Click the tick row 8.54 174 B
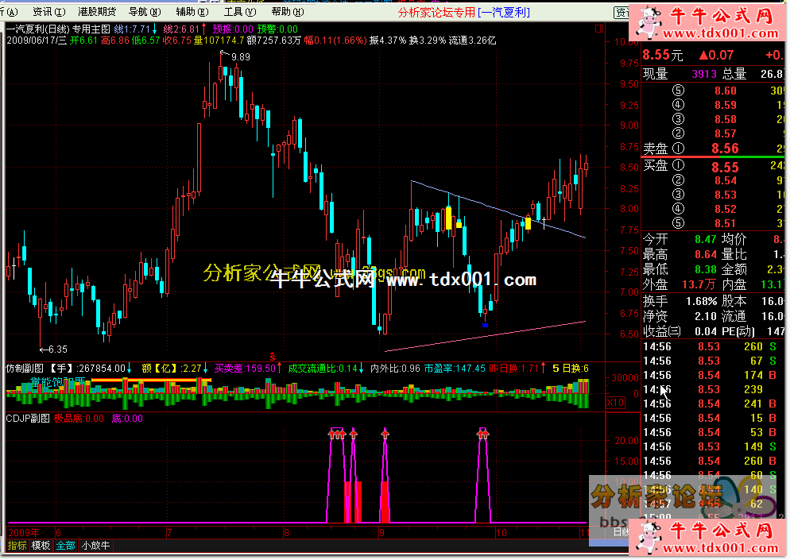Screen dimensions: 790x560 click(x=710, y=375)
